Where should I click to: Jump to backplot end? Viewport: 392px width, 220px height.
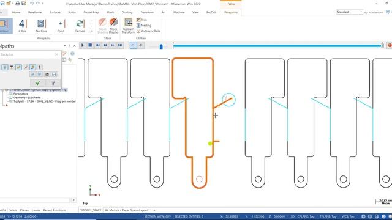coord(120,45)
